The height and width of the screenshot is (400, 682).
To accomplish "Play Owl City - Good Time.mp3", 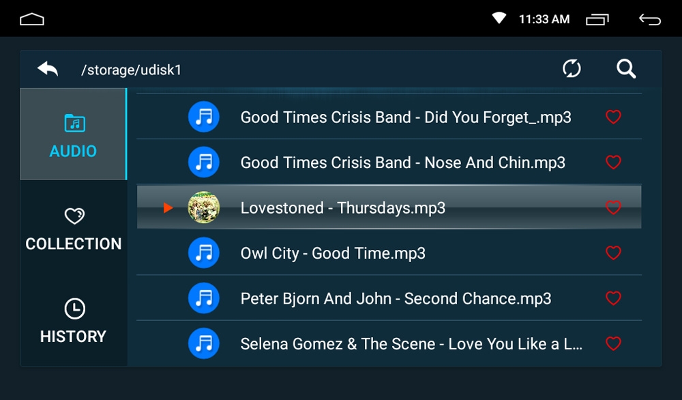I will (x=333, y=253).
